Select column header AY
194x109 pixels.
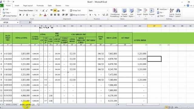click(x=154, y=26)
